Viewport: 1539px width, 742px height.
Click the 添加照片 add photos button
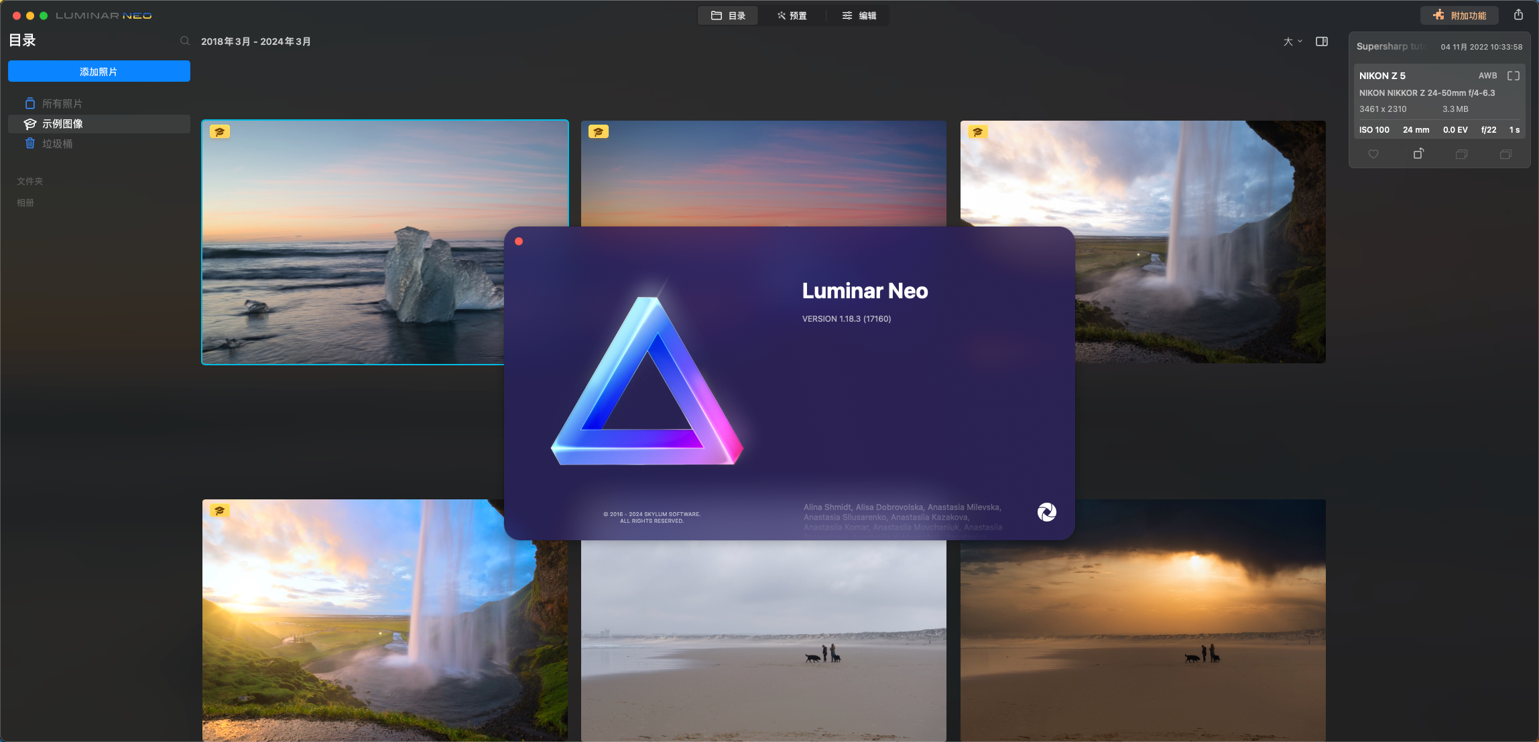click(x=99, y=71)
